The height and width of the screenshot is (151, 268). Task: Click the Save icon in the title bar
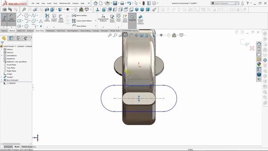[115, 3]
